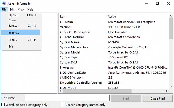The image size is (174, 108).
Task: Click the Item column header
Action: click(x=83, y=17)
